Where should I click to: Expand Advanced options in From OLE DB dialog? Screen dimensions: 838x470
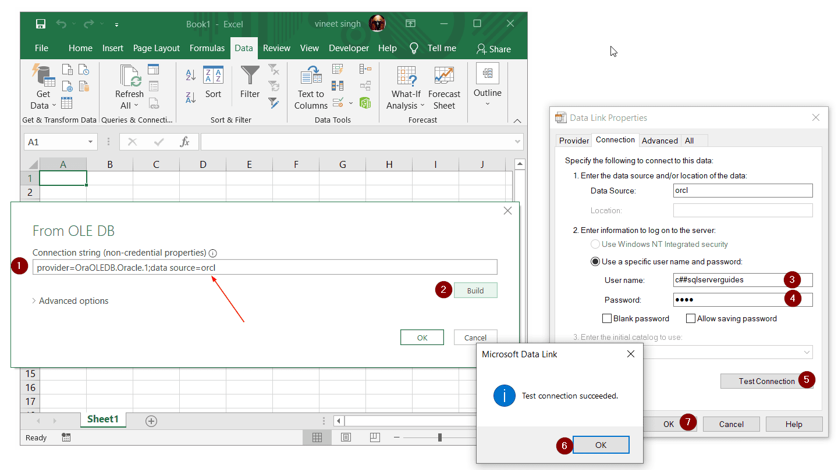coord(70,300)
